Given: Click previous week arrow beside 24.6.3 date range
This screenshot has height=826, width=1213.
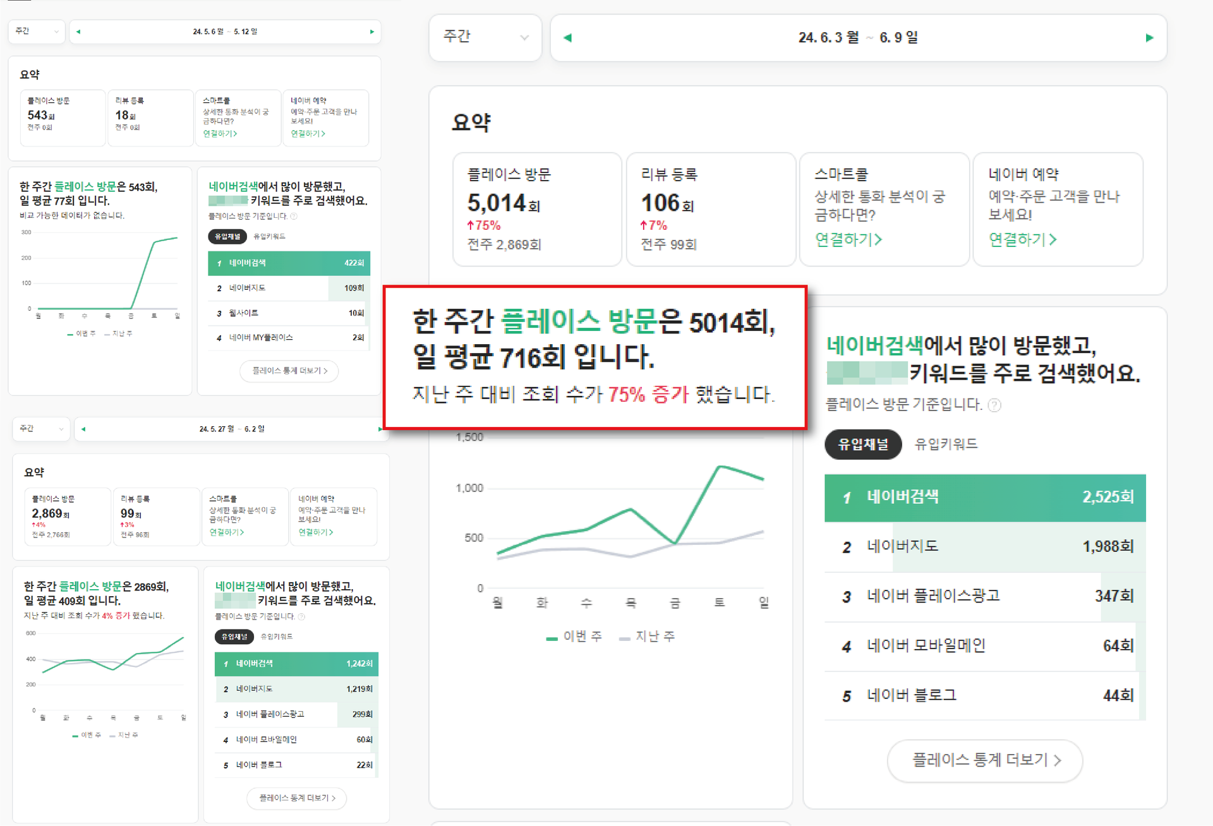Looking at the screenshot, I should (567, 38).
